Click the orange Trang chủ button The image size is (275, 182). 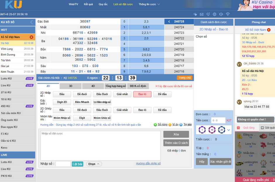(185, 78)
